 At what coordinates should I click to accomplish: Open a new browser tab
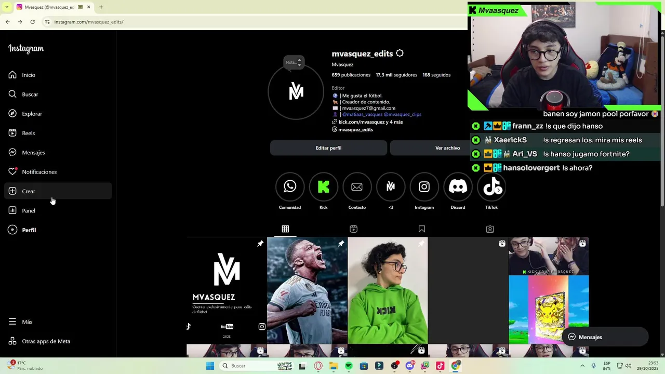[101, 7]
